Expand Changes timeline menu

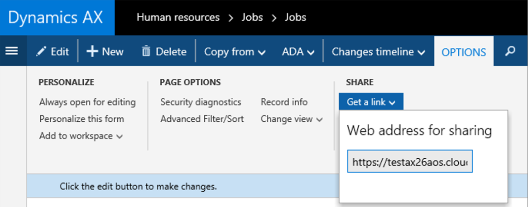point(378,52)
